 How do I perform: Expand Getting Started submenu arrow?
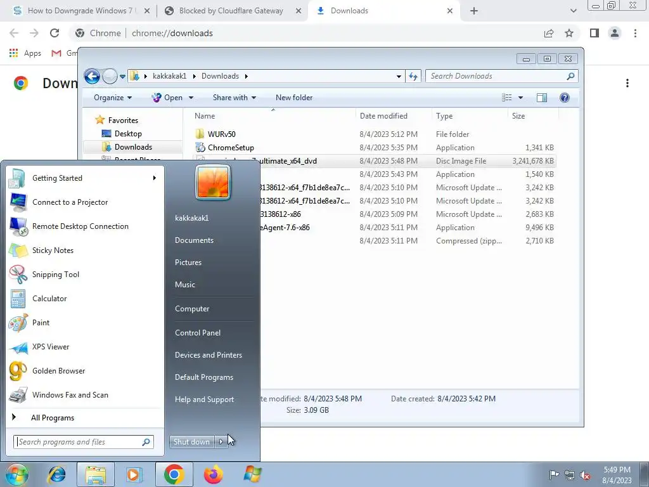(155, 178)
